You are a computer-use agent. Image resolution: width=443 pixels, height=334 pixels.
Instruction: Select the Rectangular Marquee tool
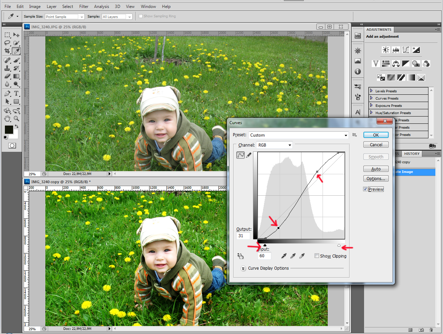(7, 35)
